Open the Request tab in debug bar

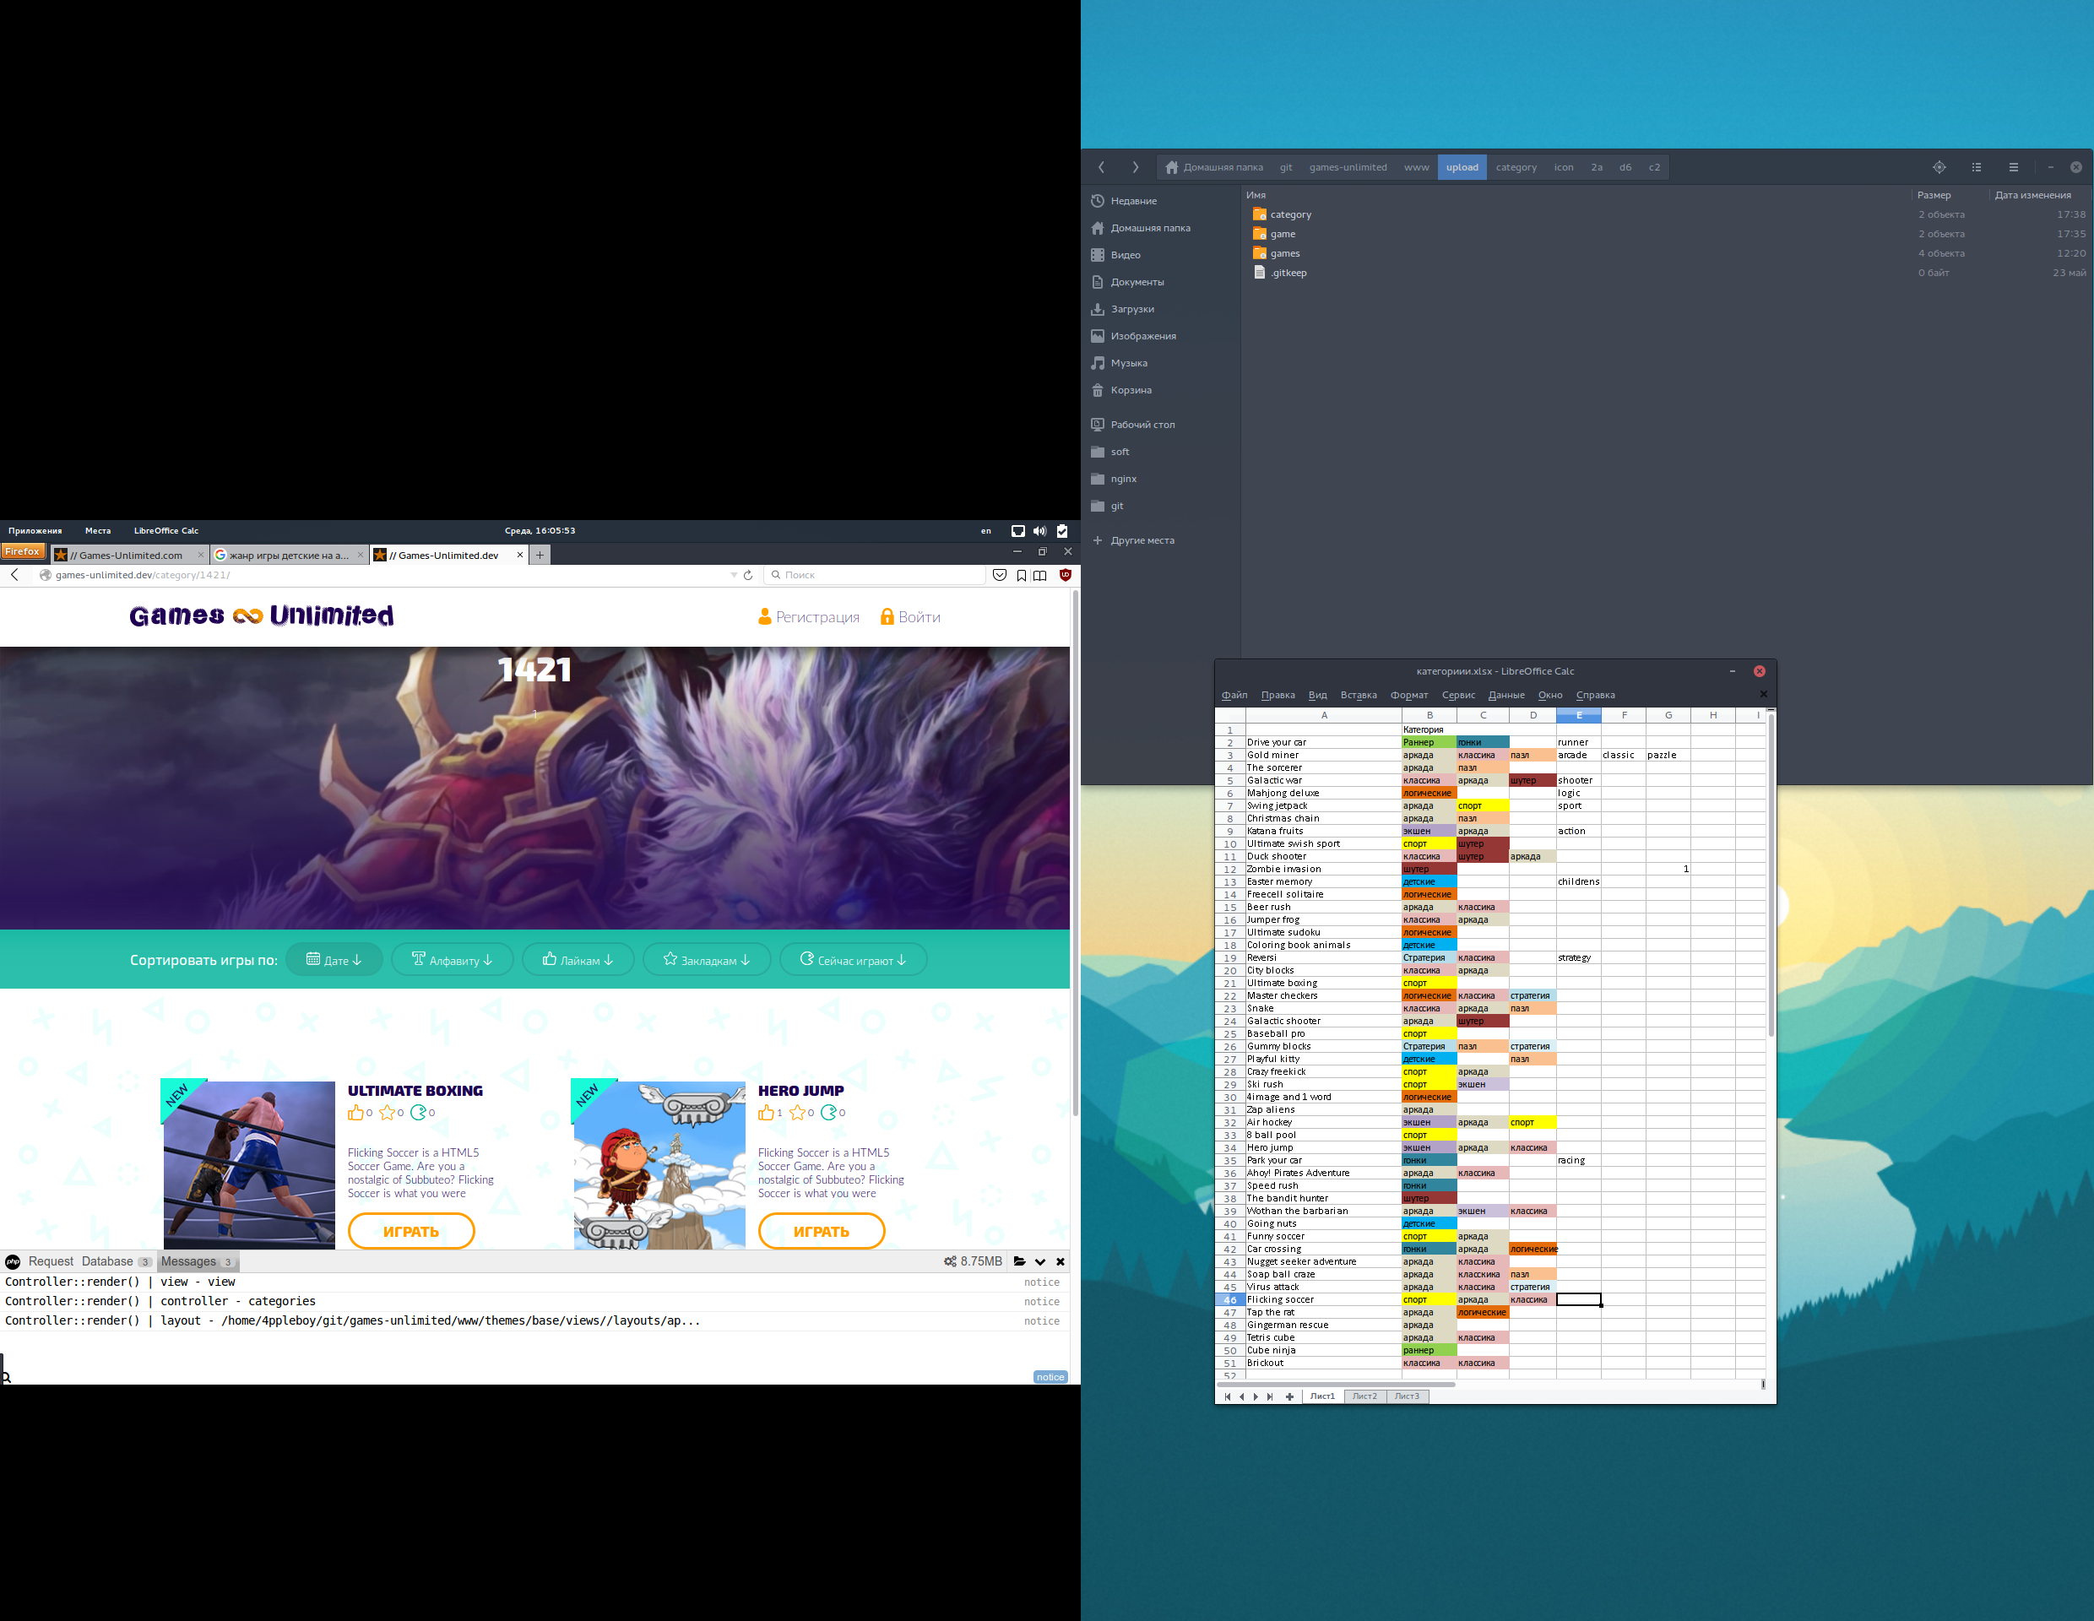51,1261
